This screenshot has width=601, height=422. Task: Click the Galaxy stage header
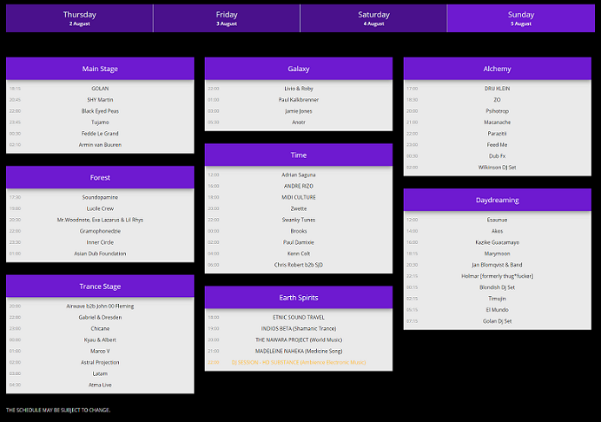(299, 69)
